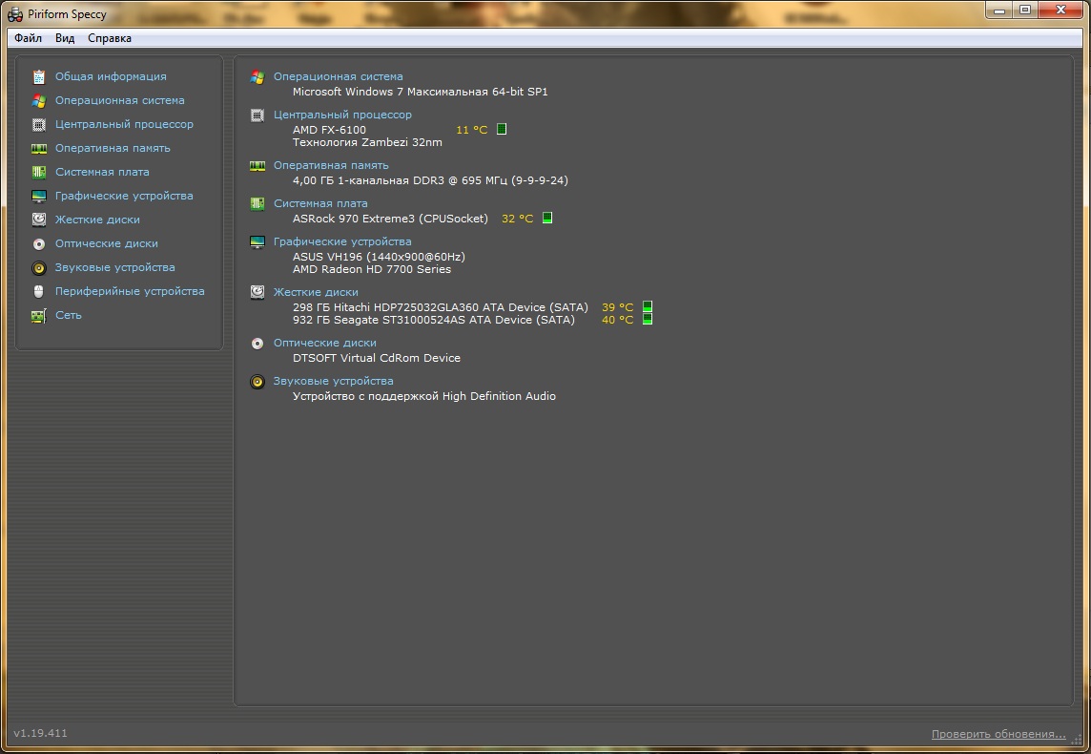Click the Проверить обновления link
The height and width of the screenshot is (754, 1091).
998,734
